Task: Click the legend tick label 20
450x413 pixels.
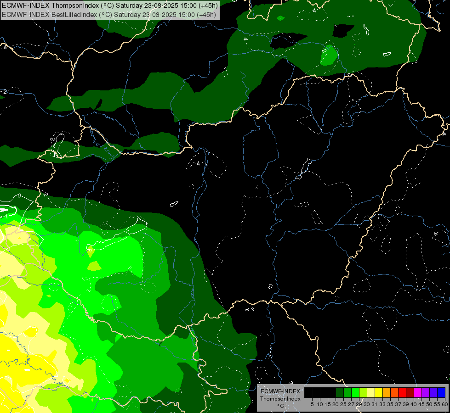Action: tap(336, 404)
